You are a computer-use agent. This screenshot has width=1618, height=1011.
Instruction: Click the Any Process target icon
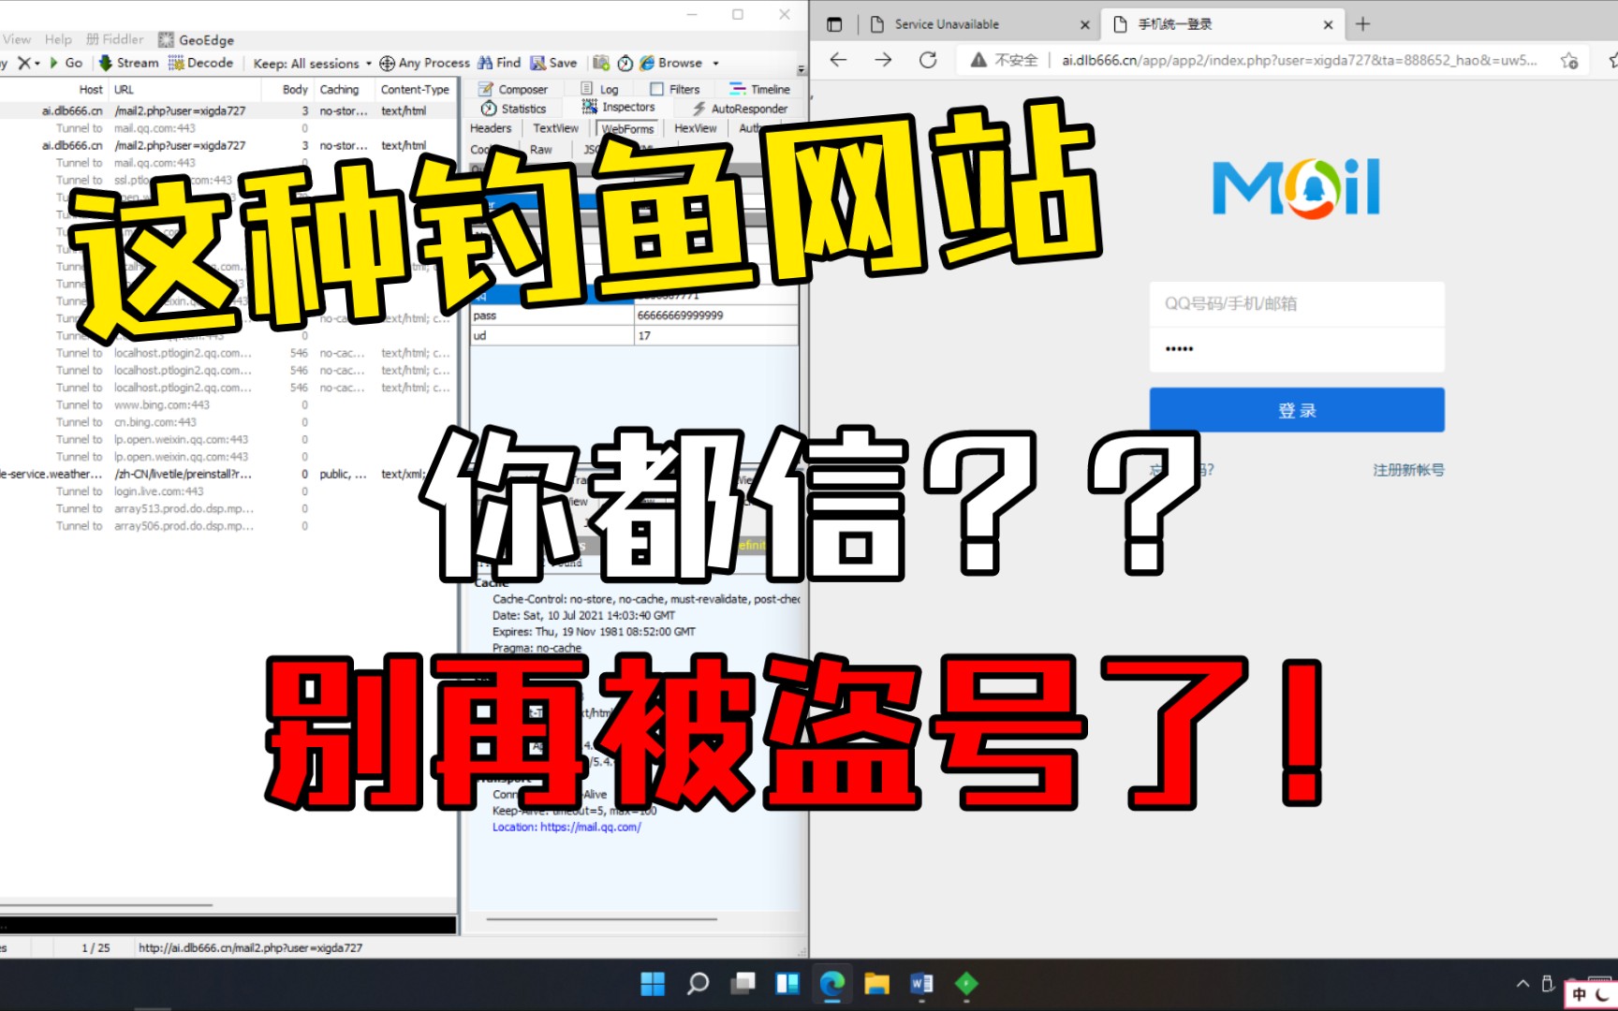(387, 63)
